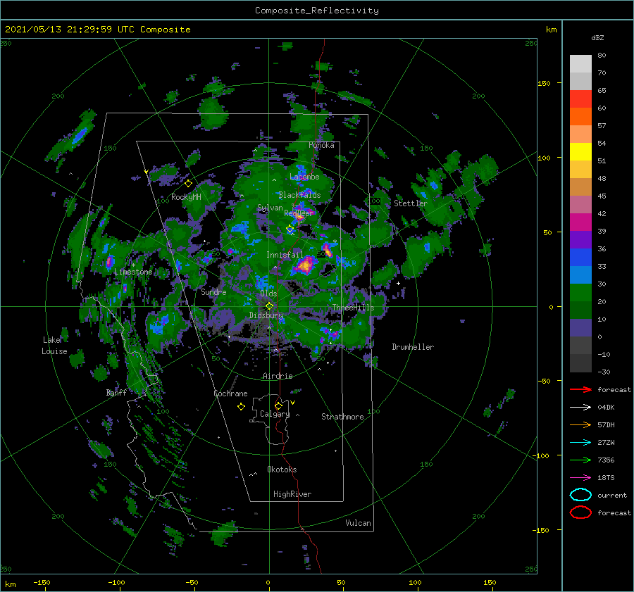The image size is (634, 592).
Task: Click the Airdrie label
Action: coord(278,376)
